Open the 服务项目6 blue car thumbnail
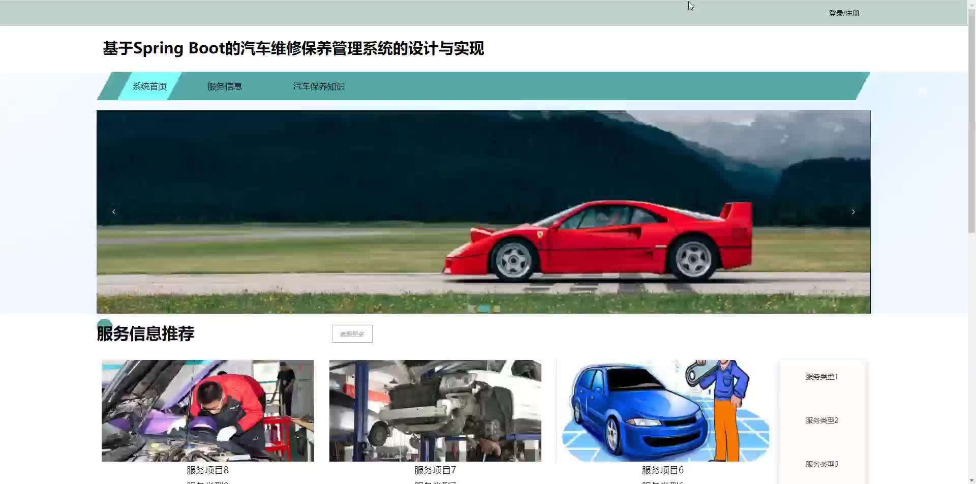This screenshot has width=976, height=484. point(663,411)
